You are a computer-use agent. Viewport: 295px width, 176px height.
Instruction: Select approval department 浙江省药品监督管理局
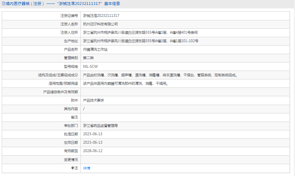pos(101,126)
